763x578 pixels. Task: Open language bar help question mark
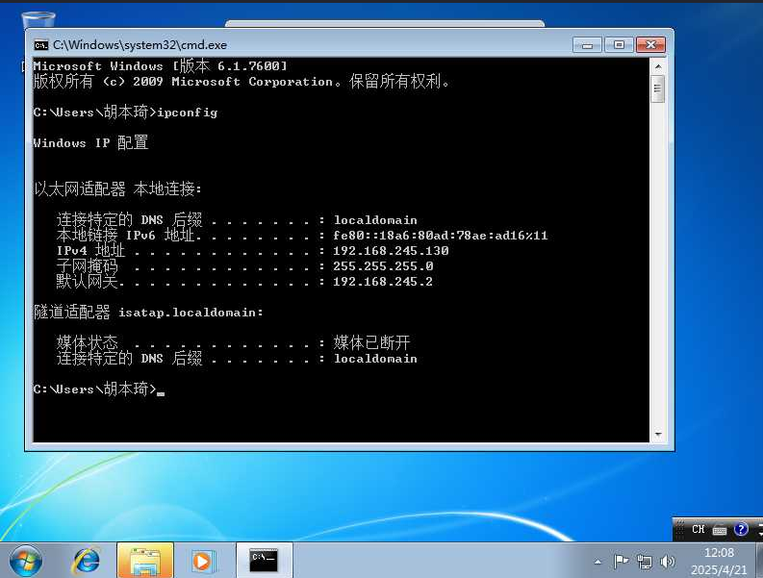coord(741,529)
